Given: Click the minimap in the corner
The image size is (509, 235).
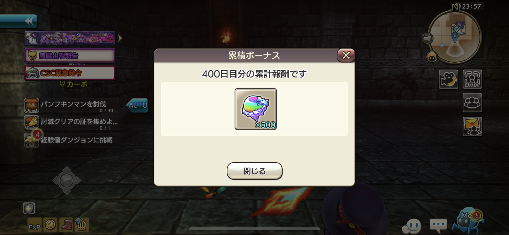Looking at the screenshot, I should pyautogui.click(x=455, y=37).
